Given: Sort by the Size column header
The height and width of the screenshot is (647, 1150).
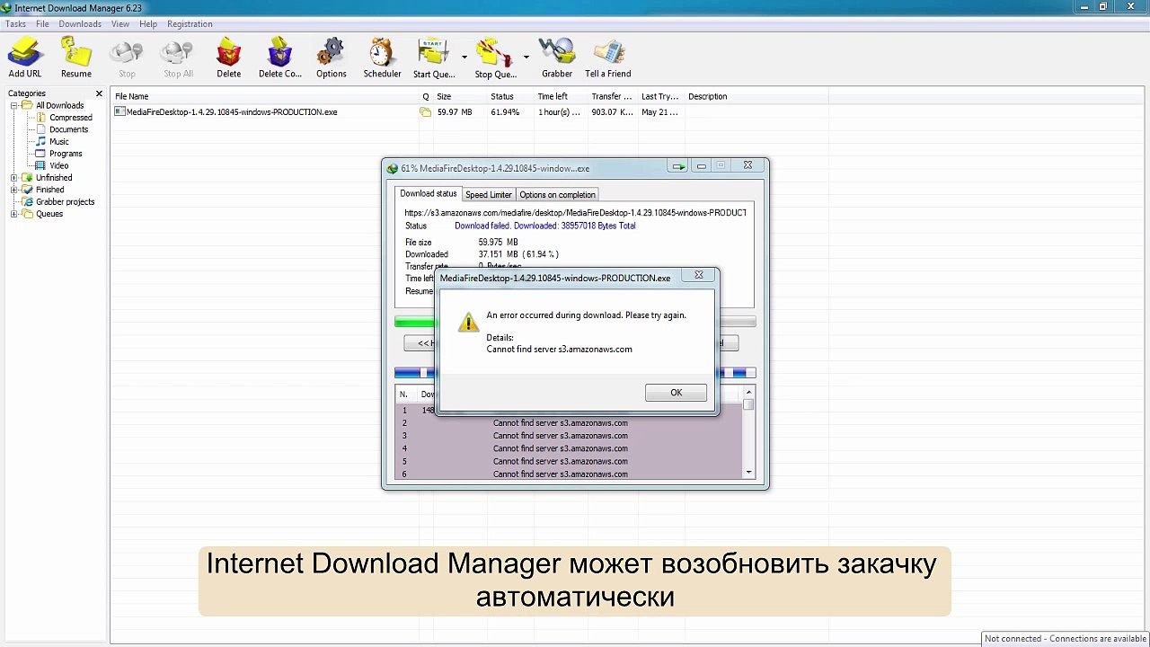Looking at the screenshot, I should (444, 96).
